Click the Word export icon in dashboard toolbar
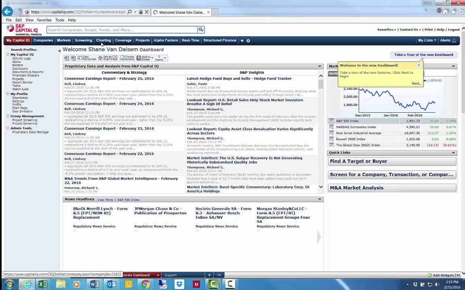 click(x=67, y=58)
